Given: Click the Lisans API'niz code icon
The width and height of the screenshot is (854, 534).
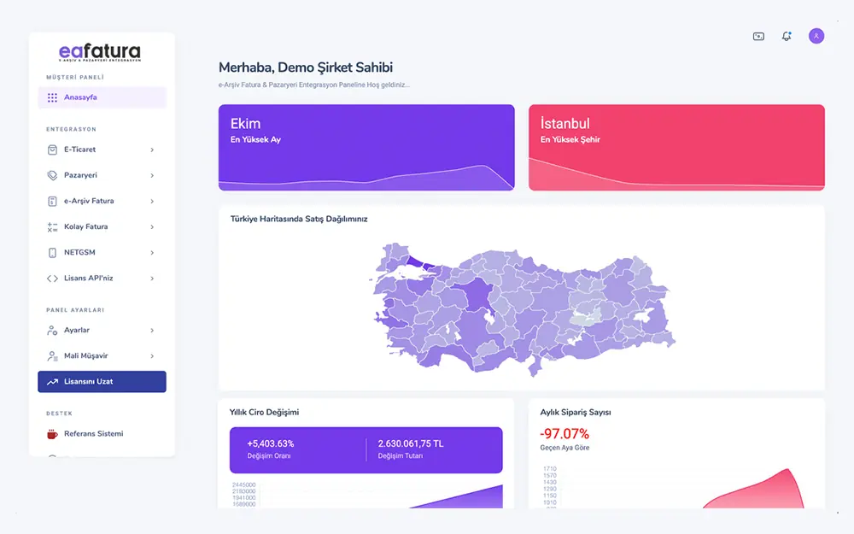Looking at the screenshot, I should [52, 279].
